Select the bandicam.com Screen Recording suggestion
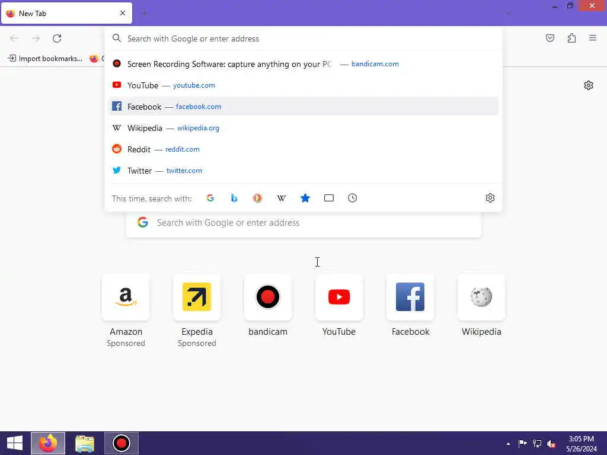 303,64
